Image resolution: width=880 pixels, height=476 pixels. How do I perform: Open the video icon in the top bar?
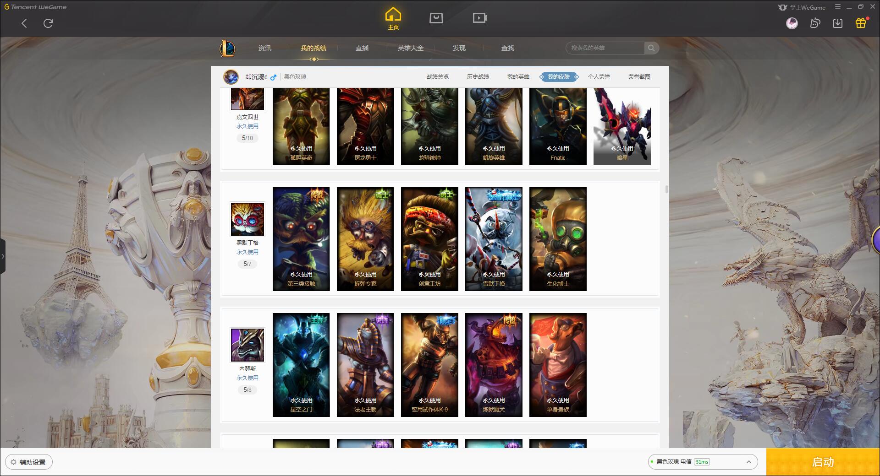pyautogui.click(x=479, y=18)
